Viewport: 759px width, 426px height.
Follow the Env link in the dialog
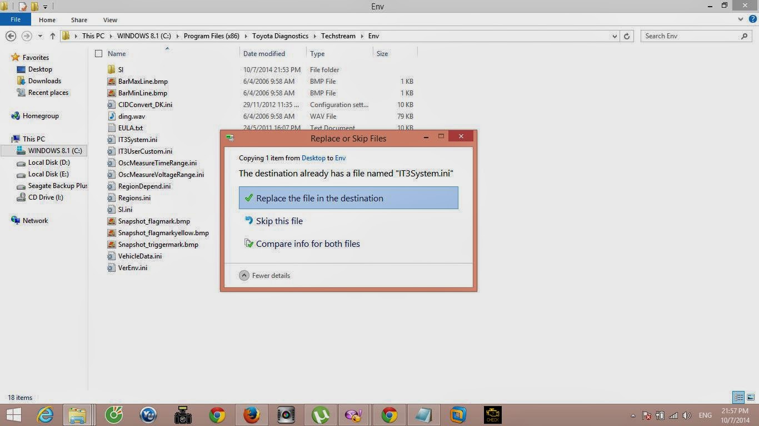[340, 158]
